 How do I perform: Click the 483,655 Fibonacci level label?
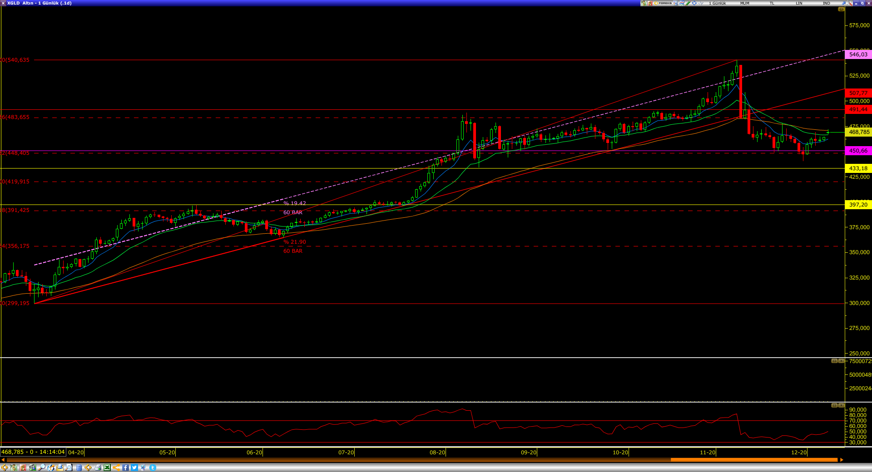15,117
